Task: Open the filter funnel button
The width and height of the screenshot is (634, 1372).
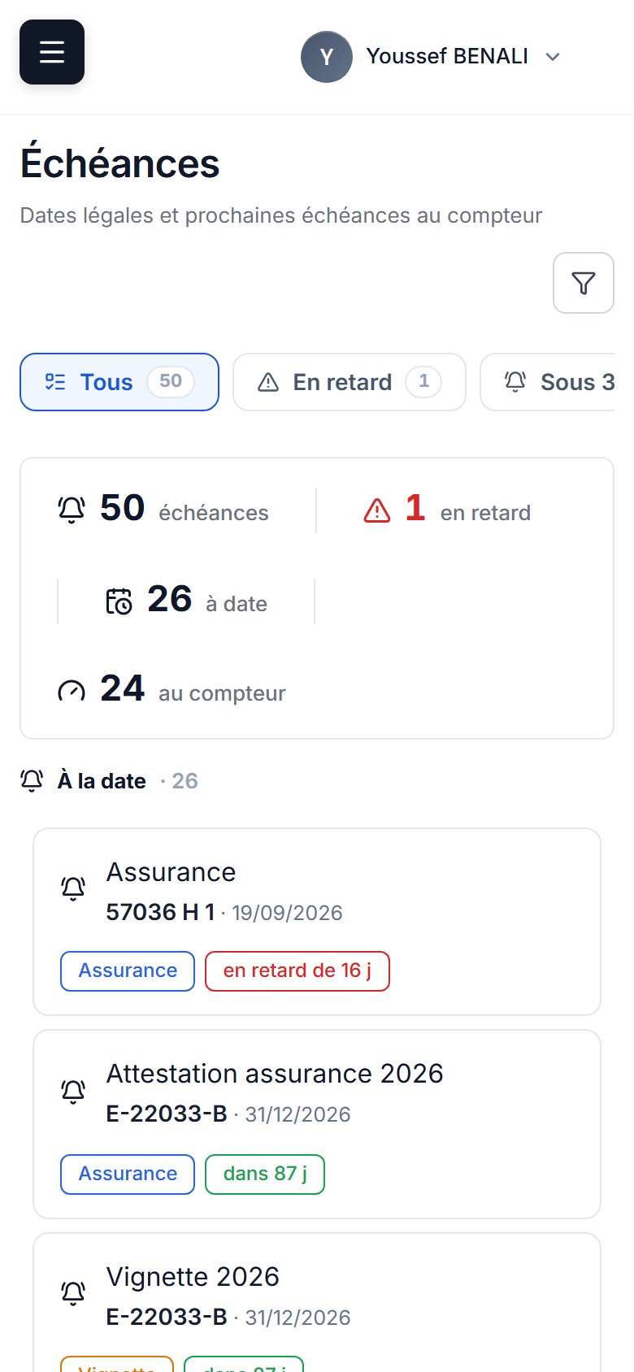Action: point(584,283)
